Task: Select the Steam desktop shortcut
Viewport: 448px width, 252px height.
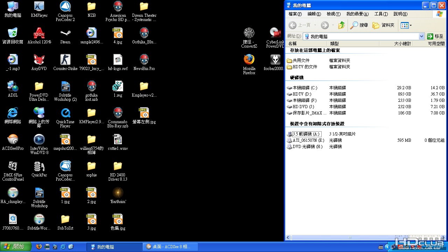Action: coord(65,36)
